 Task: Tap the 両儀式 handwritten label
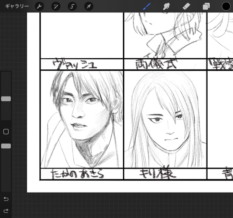click(156, 64)
